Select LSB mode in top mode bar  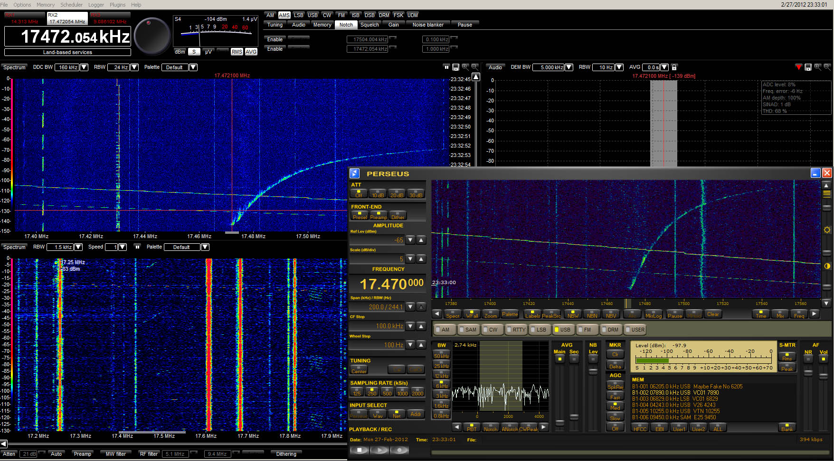click(298, 15)
